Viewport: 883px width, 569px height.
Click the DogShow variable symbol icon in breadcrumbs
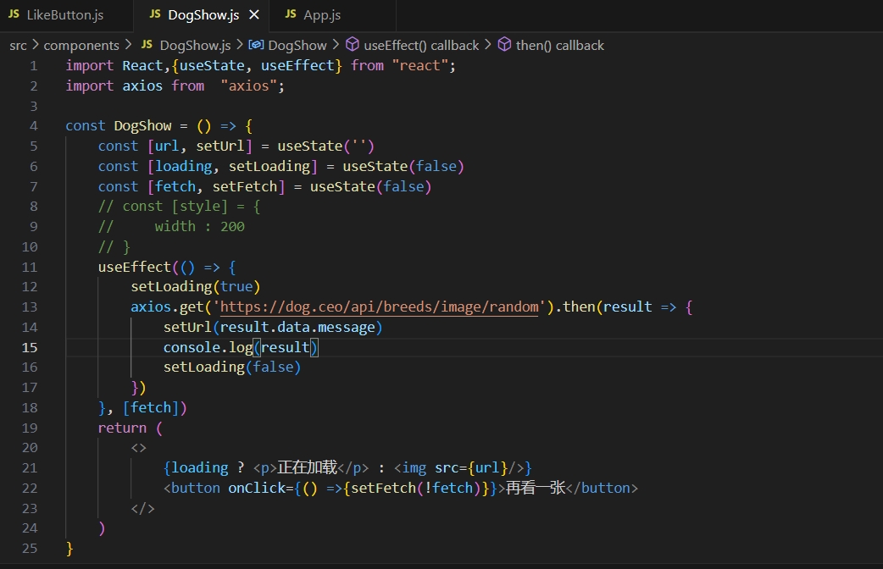click(256, 45)
